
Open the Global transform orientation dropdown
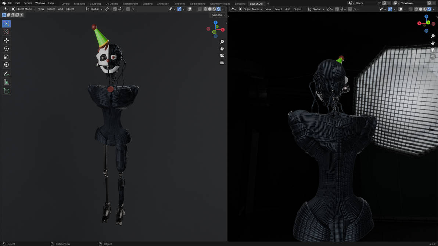95,9
